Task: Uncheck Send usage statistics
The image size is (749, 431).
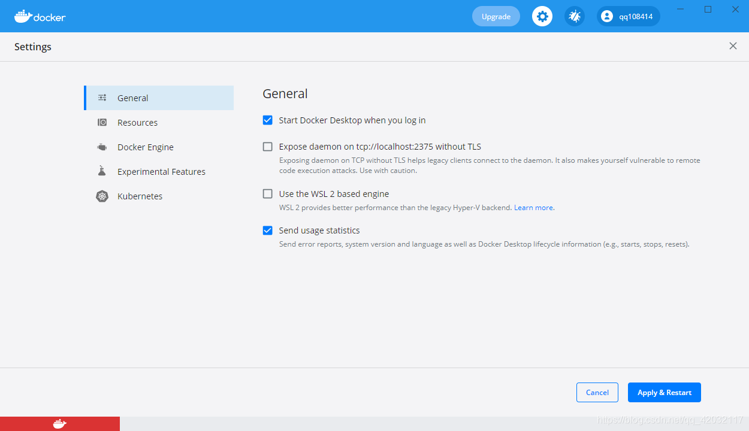Action: click(268, 230)
